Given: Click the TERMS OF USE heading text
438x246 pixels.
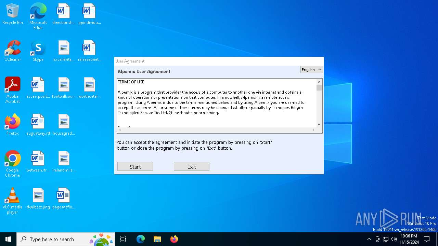Looking at the screenshot, I should click(x=131, y=82).
